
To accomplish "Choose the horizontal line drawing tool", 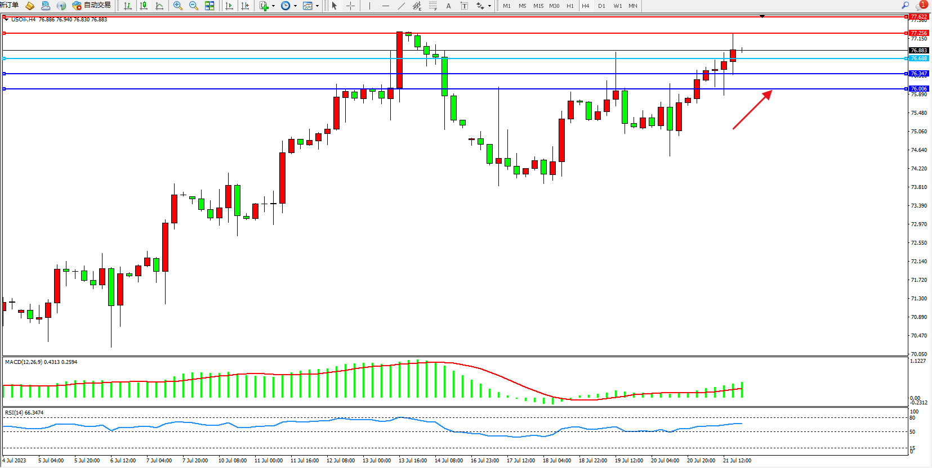I will (x=385, y=6).
